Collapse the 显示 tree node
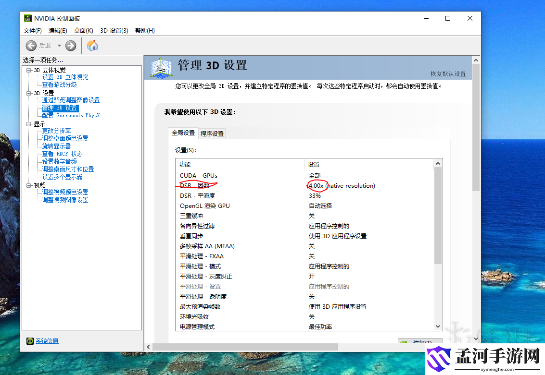Image resolution: width=545 pixels, height=375 pixels. [x=28, y=124]
